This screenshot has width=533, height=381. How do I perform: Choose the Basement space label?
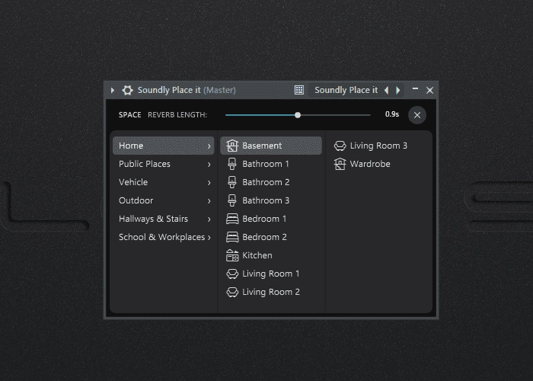[262, 146]
